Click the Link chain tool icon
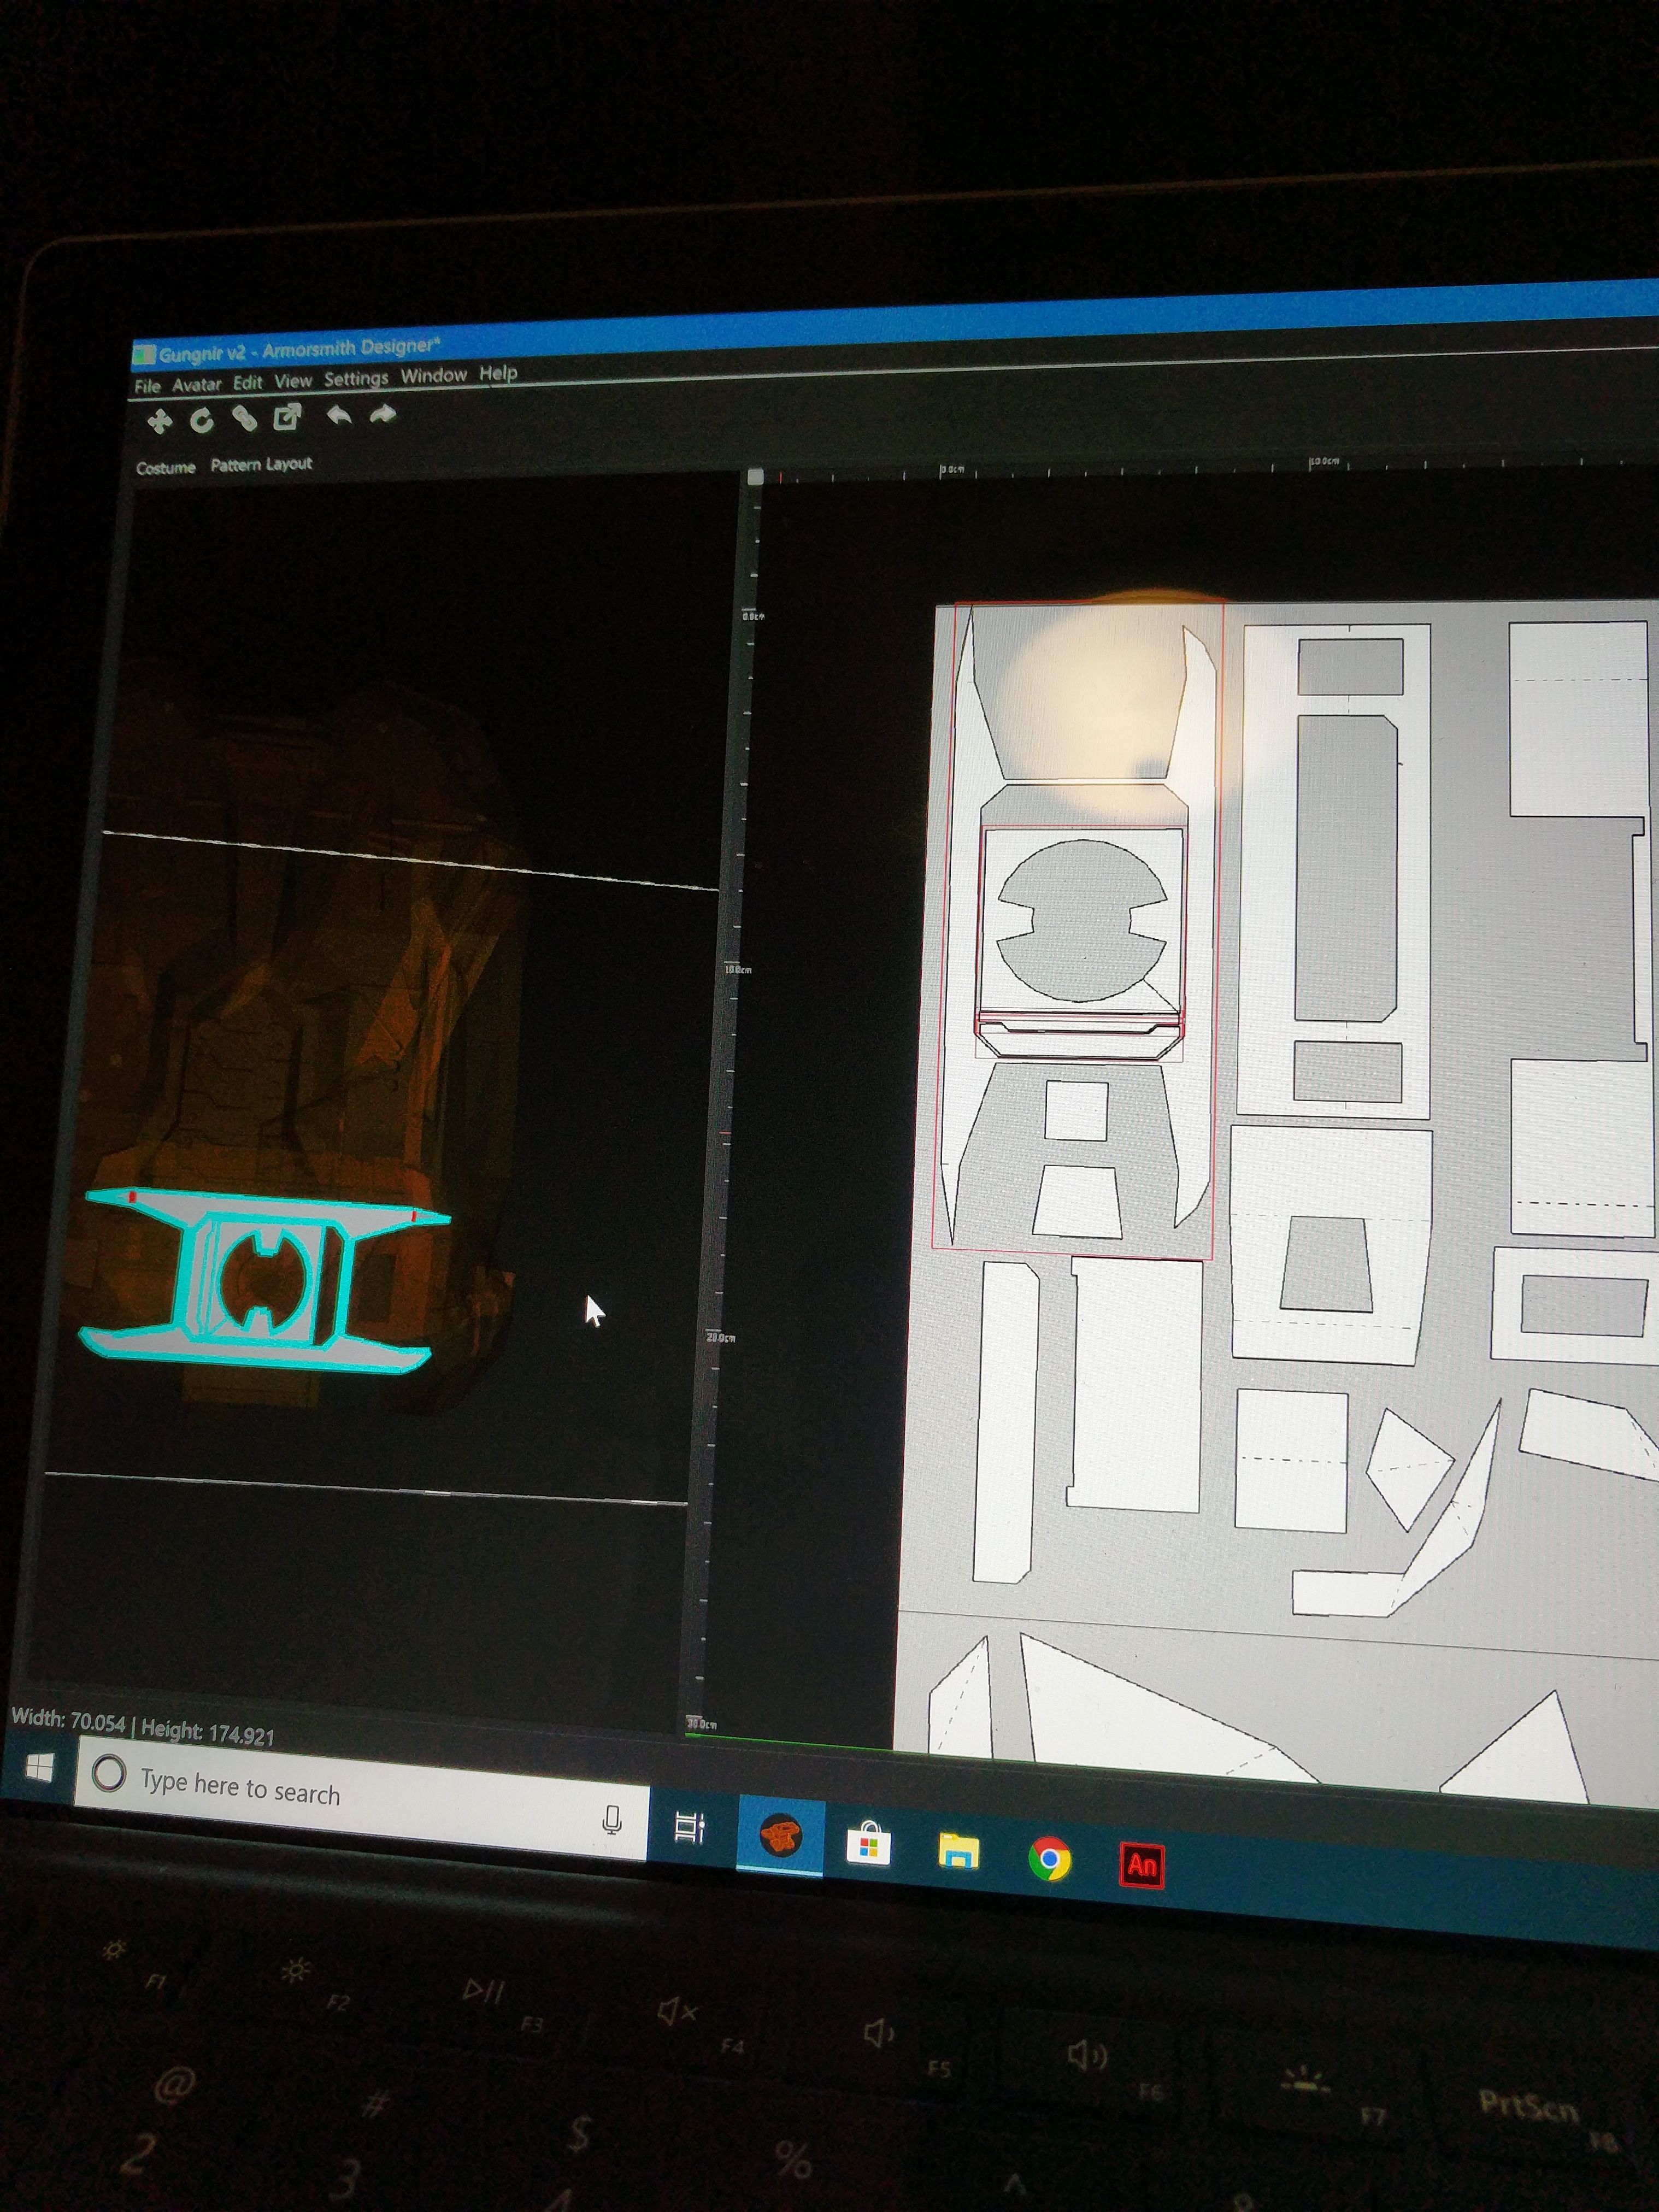The image size is (1659, 2212). tap(245, 418)
